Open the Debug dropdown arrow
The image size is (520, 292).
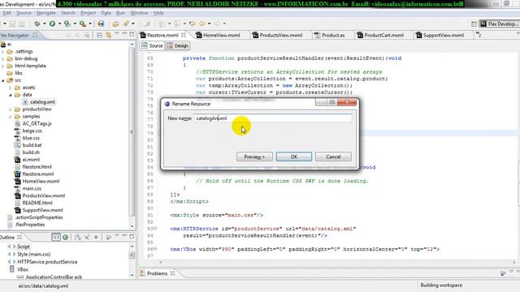coord(44,24)
